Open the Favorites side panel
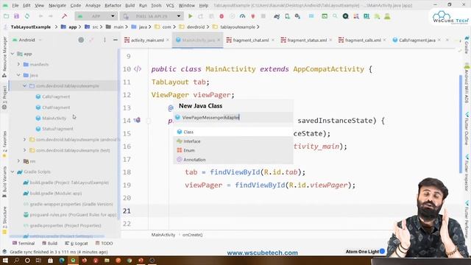 click(x=4, y=144)
